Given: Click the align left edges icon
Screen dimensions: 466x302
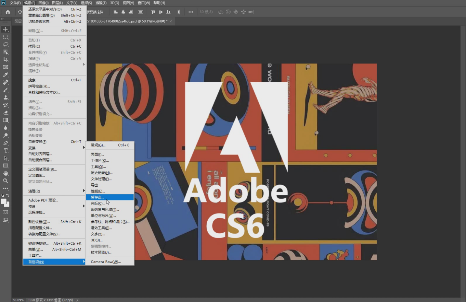Looking at the screenshot, I should click(115, 12).
